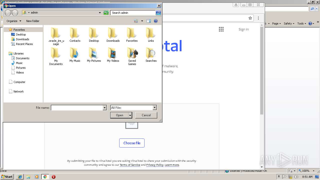Click Chrome taskbar icon
The height and width of the screenshot is (180, 320).
click(x=45, y=177)
